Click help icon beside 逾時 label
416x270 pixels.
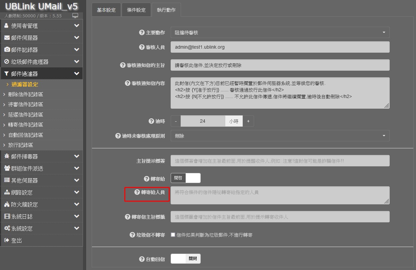(x=151, y=121)
